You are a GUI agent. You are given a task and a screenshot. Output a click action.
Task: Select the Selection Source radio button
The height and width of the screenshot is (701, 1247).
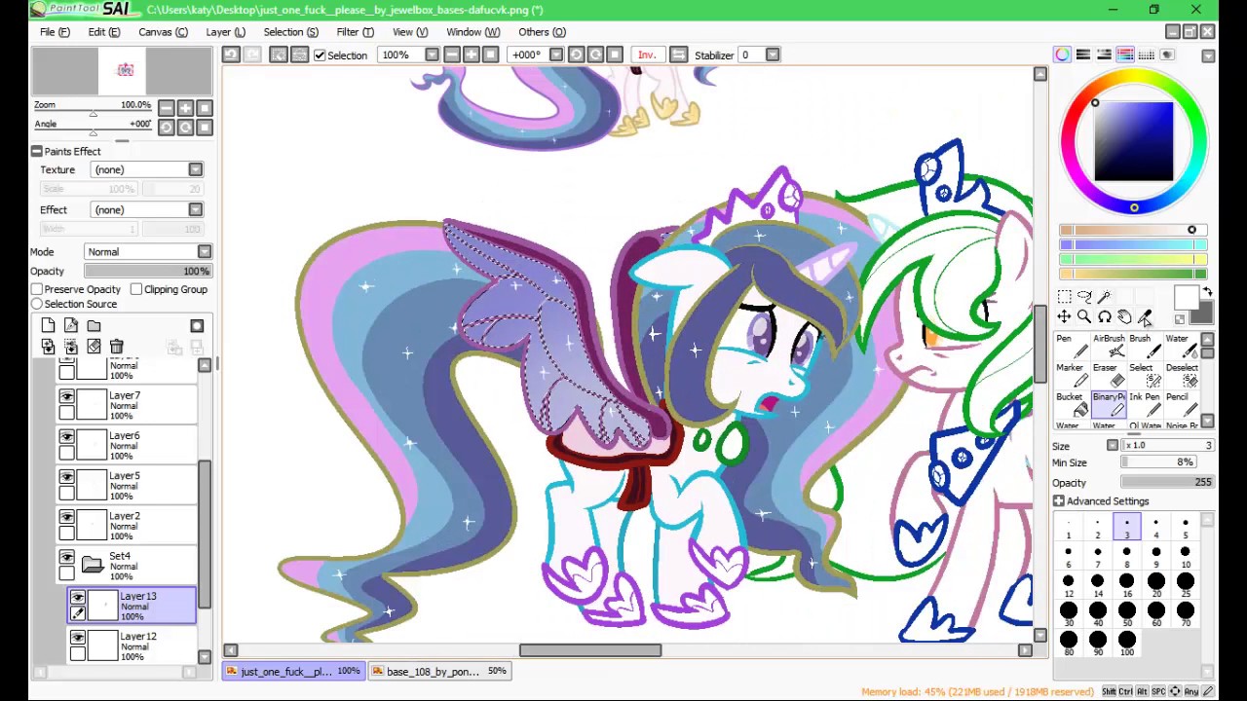(37, 304)
